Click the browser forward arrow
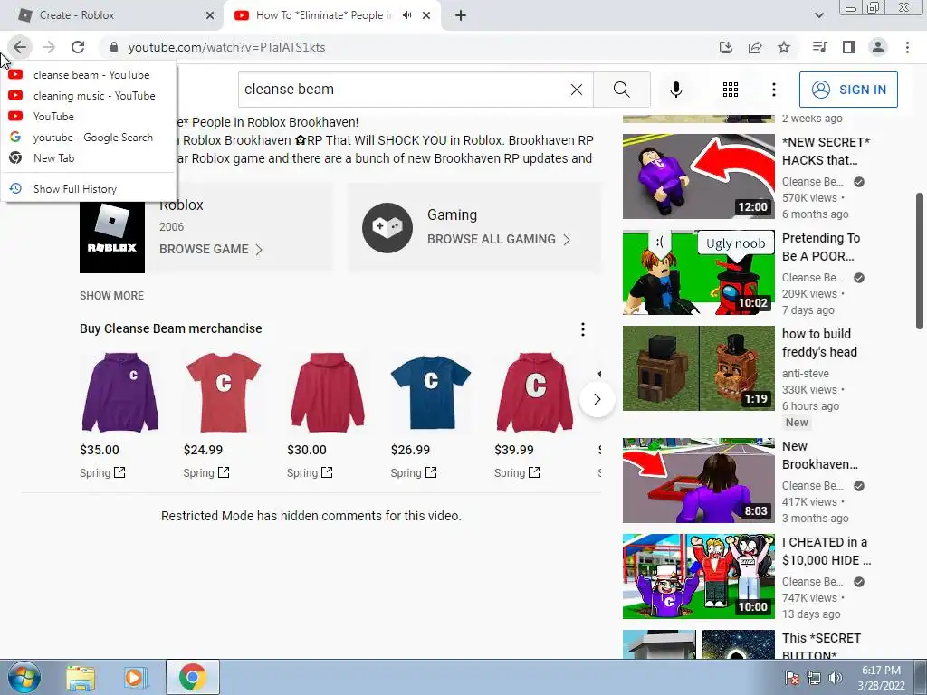 click(x=49, y=47)
